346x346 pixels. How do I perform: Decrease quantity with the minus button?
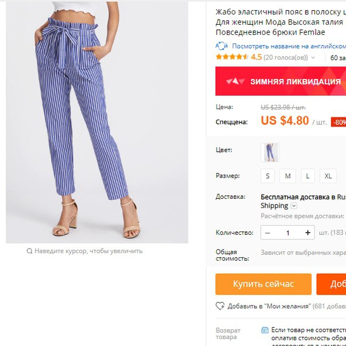pos(268,233)
